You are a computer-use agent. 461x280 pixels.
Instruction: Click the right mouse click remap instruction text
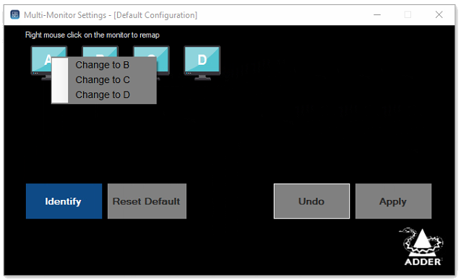coord(92,35)
